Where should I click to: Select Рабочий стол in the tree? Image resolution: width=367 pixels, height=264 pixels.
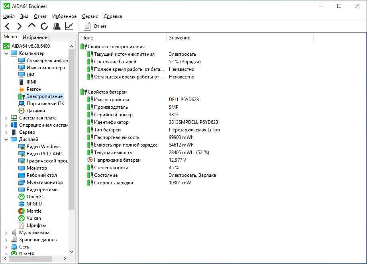pos(42,175)
